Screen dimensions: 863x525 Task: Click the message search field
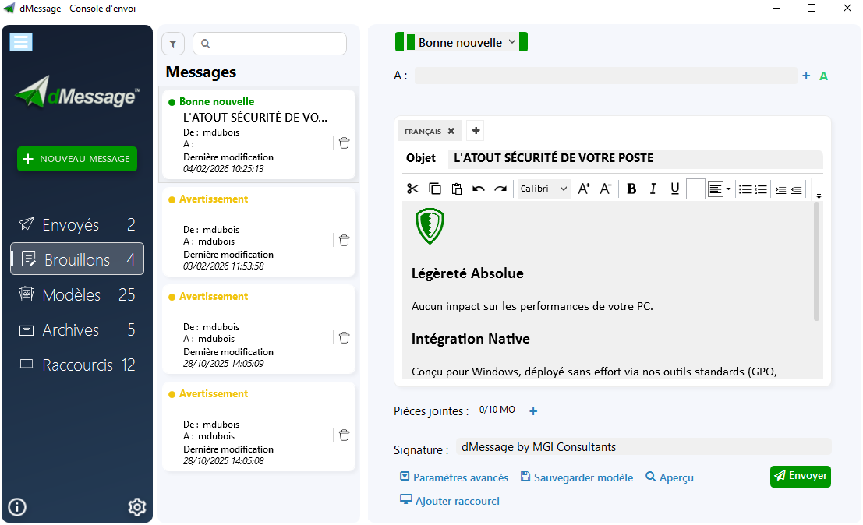point(278,44)
